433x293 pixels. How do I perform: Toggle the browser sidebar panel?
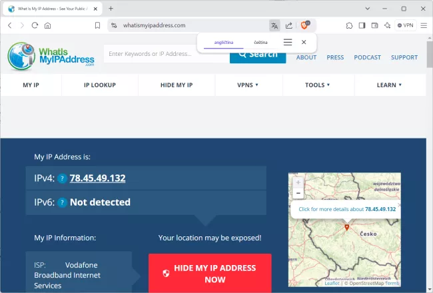tap(362, 25)
